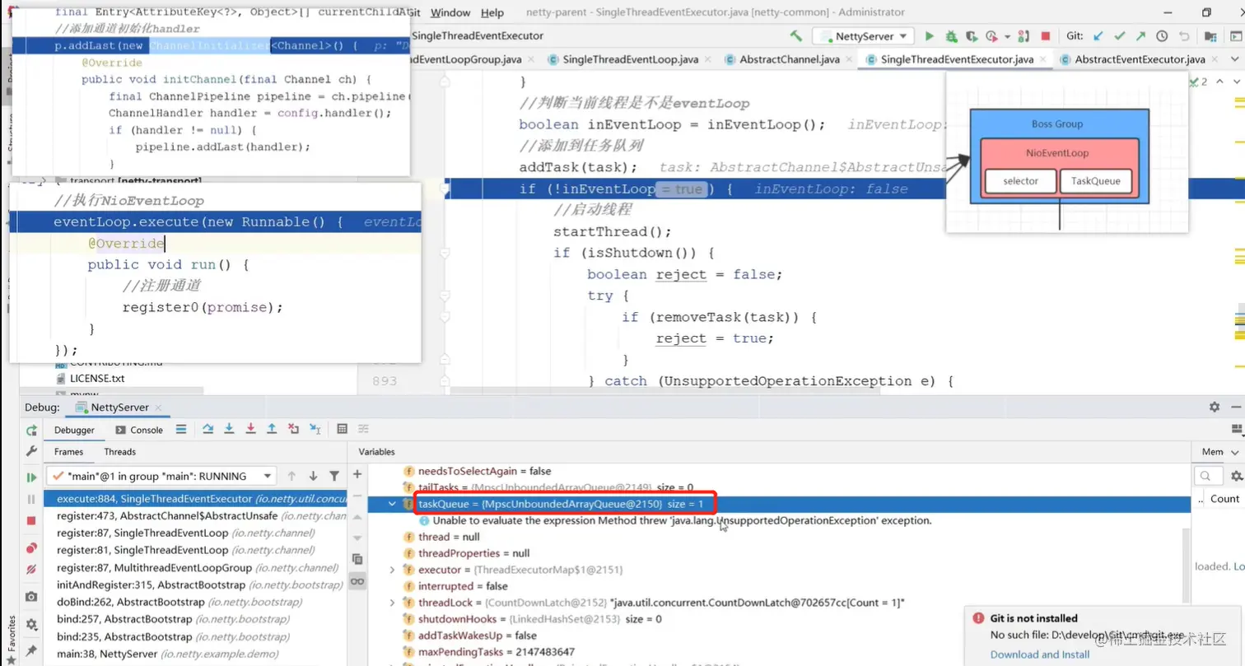The image size is (1245, 666).
Task: Open Evaluate Expression calculator icon
Action: coord(342,430)
